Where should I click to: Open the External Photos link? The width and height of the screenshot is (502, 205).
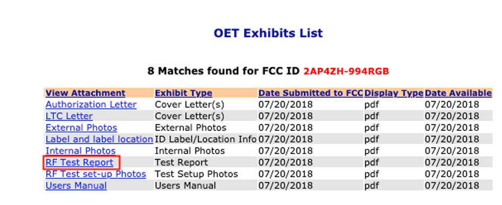tap(81, 128)
